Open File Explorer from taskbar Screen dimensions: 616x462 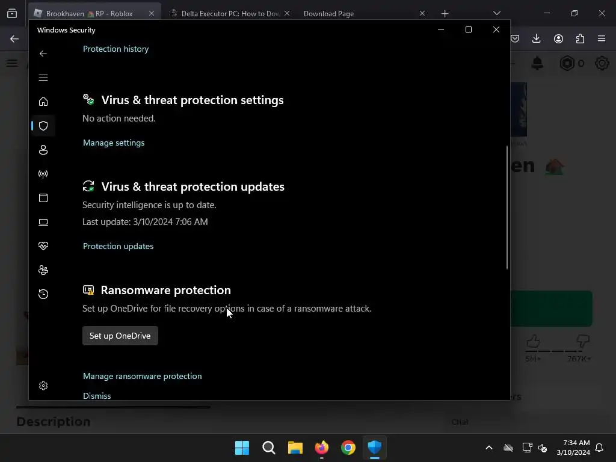[295, 448]
